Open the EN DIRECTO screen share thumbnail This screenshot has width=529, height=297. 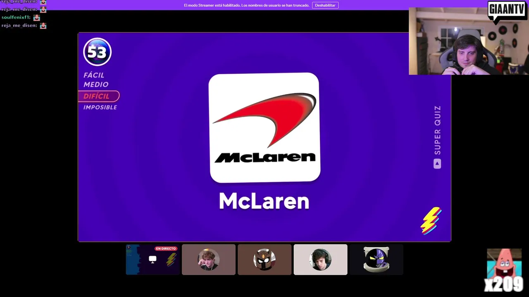153,259
